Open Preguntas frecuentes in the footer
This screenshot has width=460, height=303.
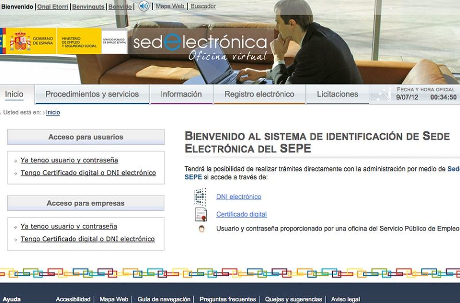[x=227, y=299]
